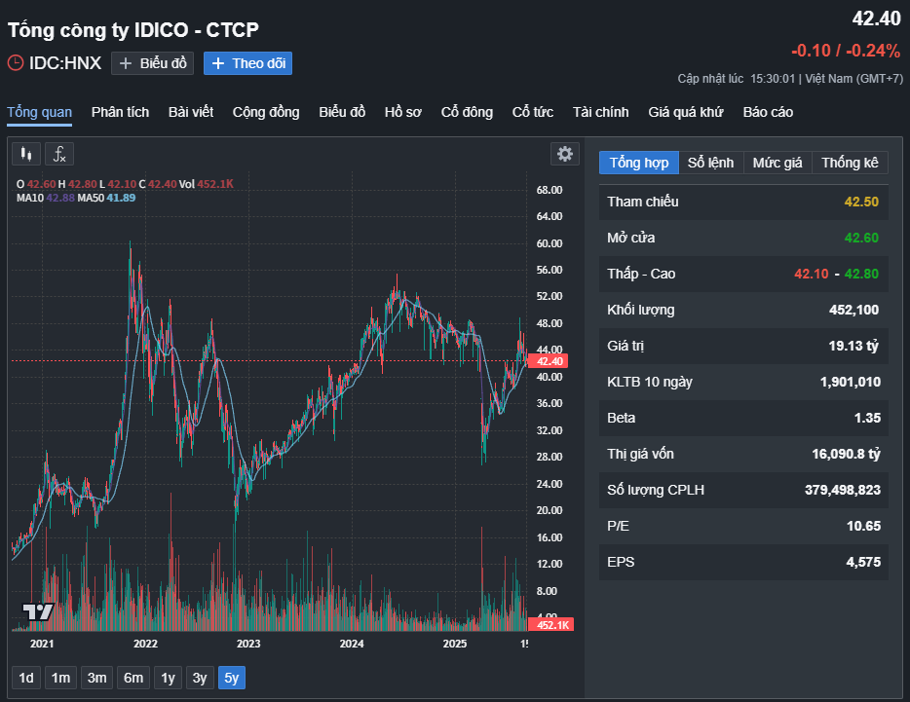Image resolution: width=910 pixels, height=702 pixels.
Task: Follow stock with Theo dõi button
Action: point(247,63)
